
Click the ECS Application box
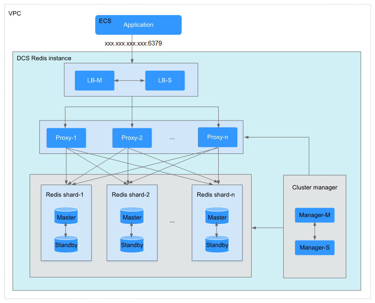138,25
